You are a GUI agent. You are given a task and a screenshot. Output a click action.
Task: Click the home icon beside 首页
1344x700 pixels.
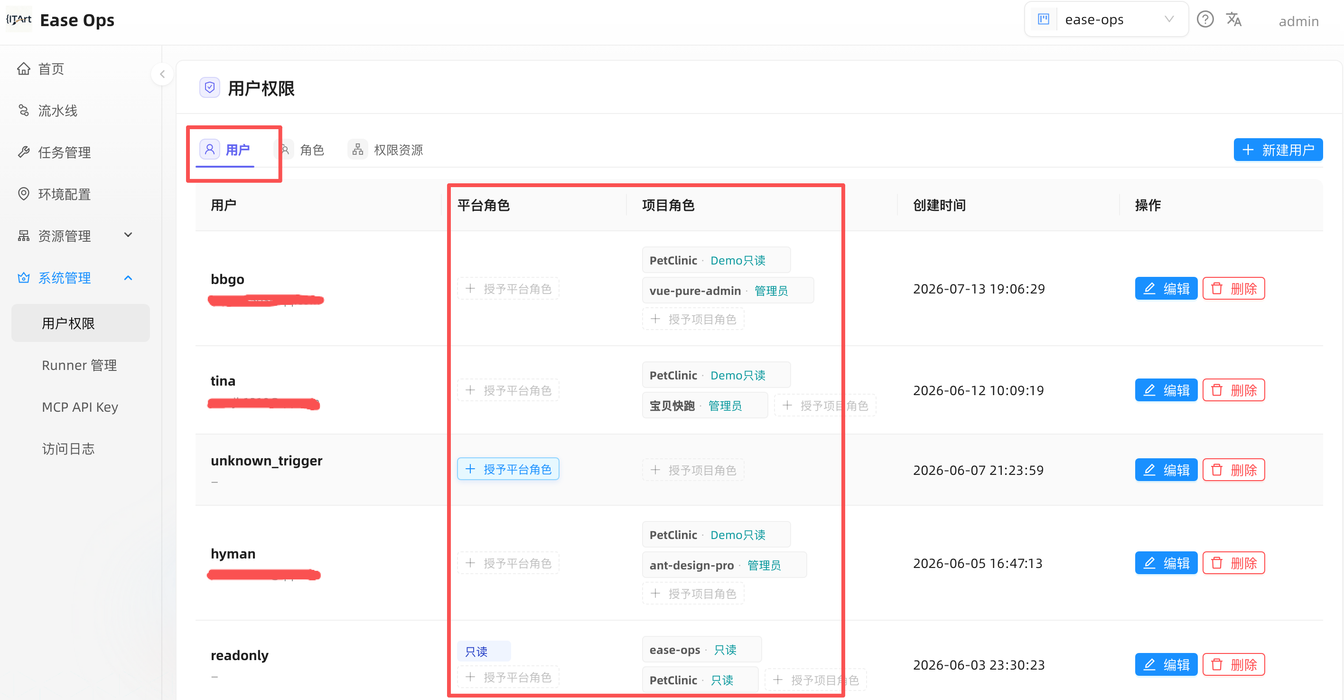[23, 69]
